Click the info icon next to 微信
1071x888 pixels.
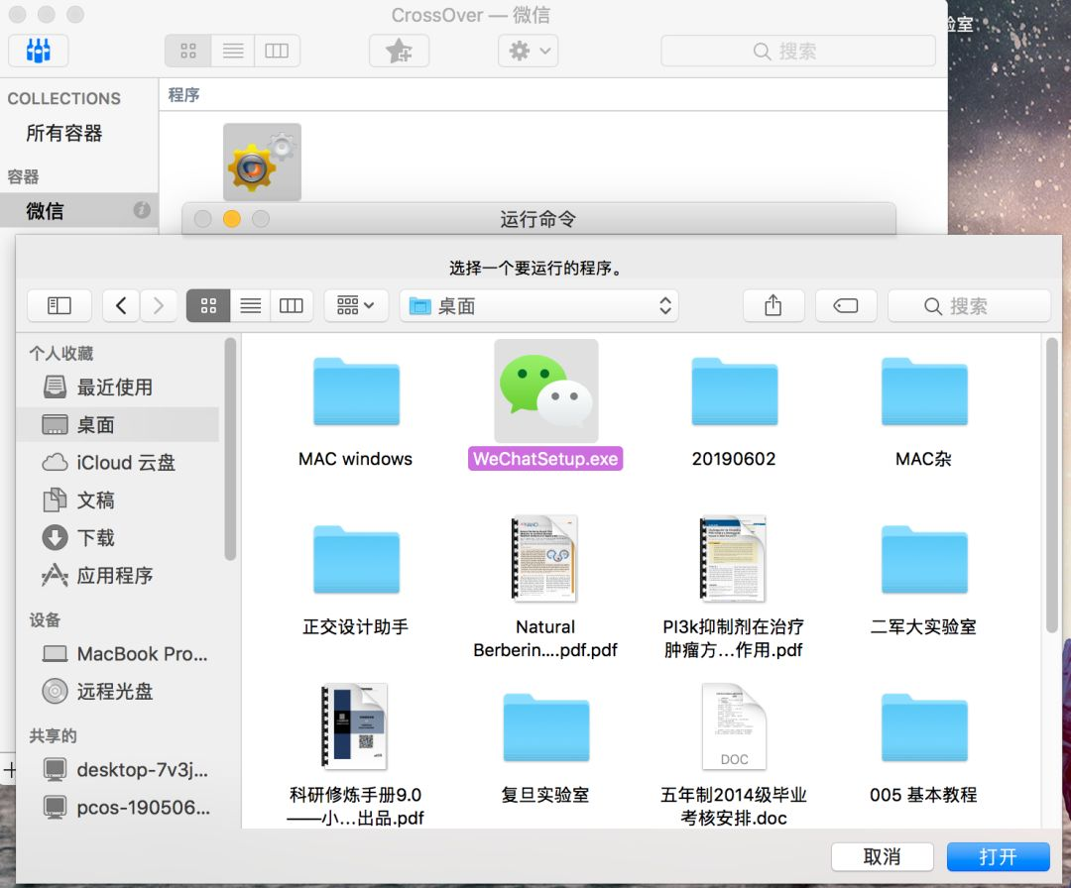coord(142,209)
